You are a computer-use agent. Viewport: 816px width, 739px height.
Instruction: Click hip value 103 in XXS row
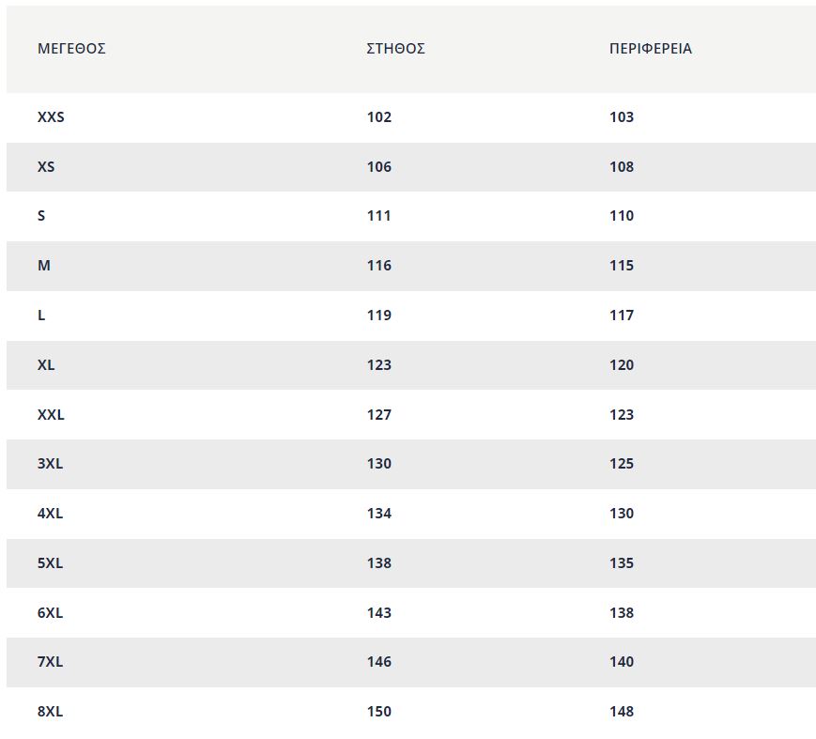pyautogui.click(x=622, y=117)
